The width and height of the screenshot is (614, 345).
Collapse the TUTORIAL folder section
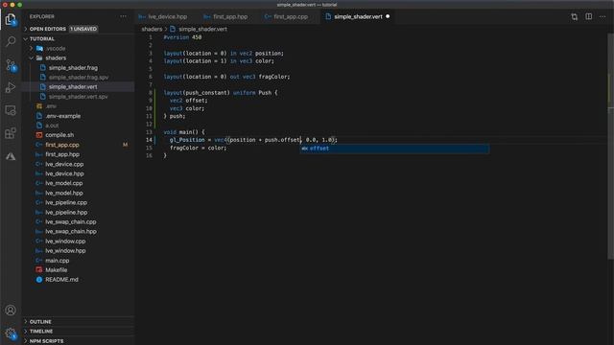[x=79, y=38]
